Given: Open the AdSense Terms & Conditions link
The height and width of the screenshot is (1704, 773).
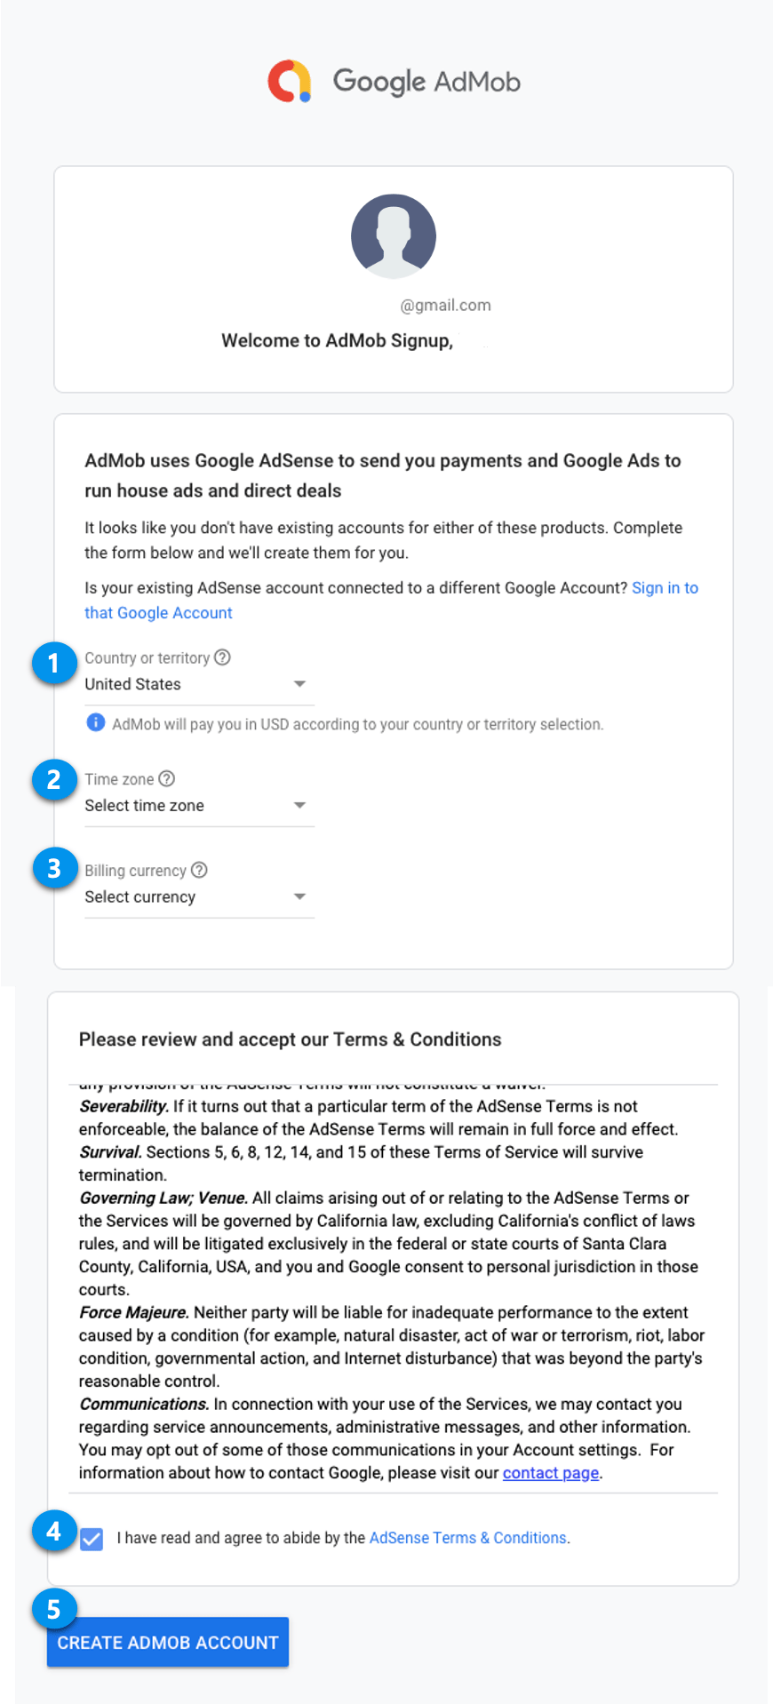Looking at the screenshot, I should tap(468, 1538).
